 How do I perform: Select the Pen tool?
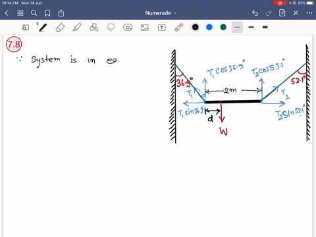42,28
